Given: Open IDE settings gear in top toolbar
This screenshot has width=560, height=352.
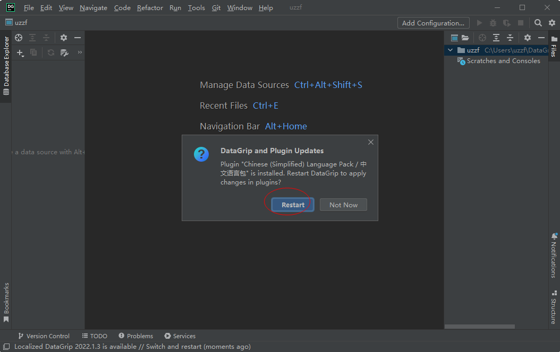Looking at the screenshot, I should (552, 23).
